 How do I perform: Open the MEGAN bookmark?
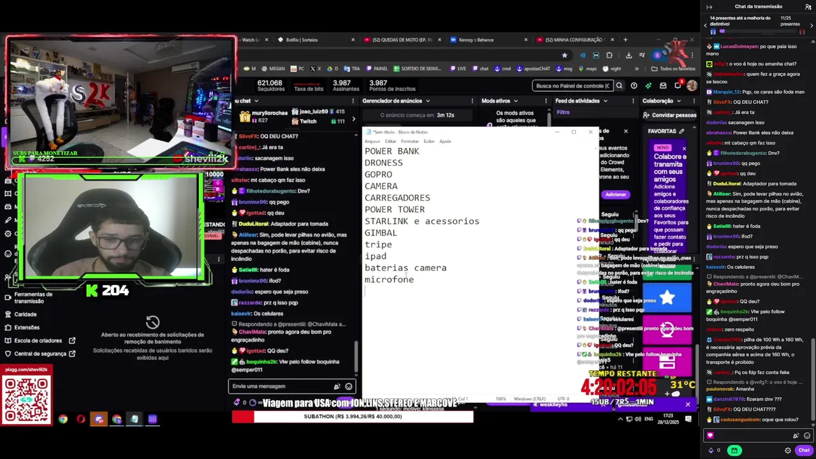coord(272,69)
